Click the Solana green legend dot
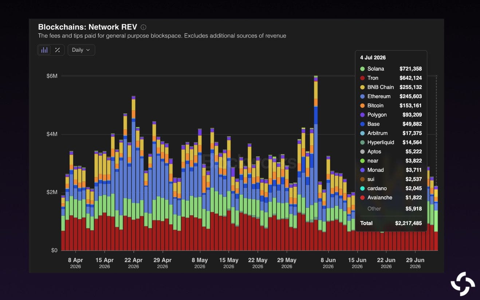 point(362,69)
